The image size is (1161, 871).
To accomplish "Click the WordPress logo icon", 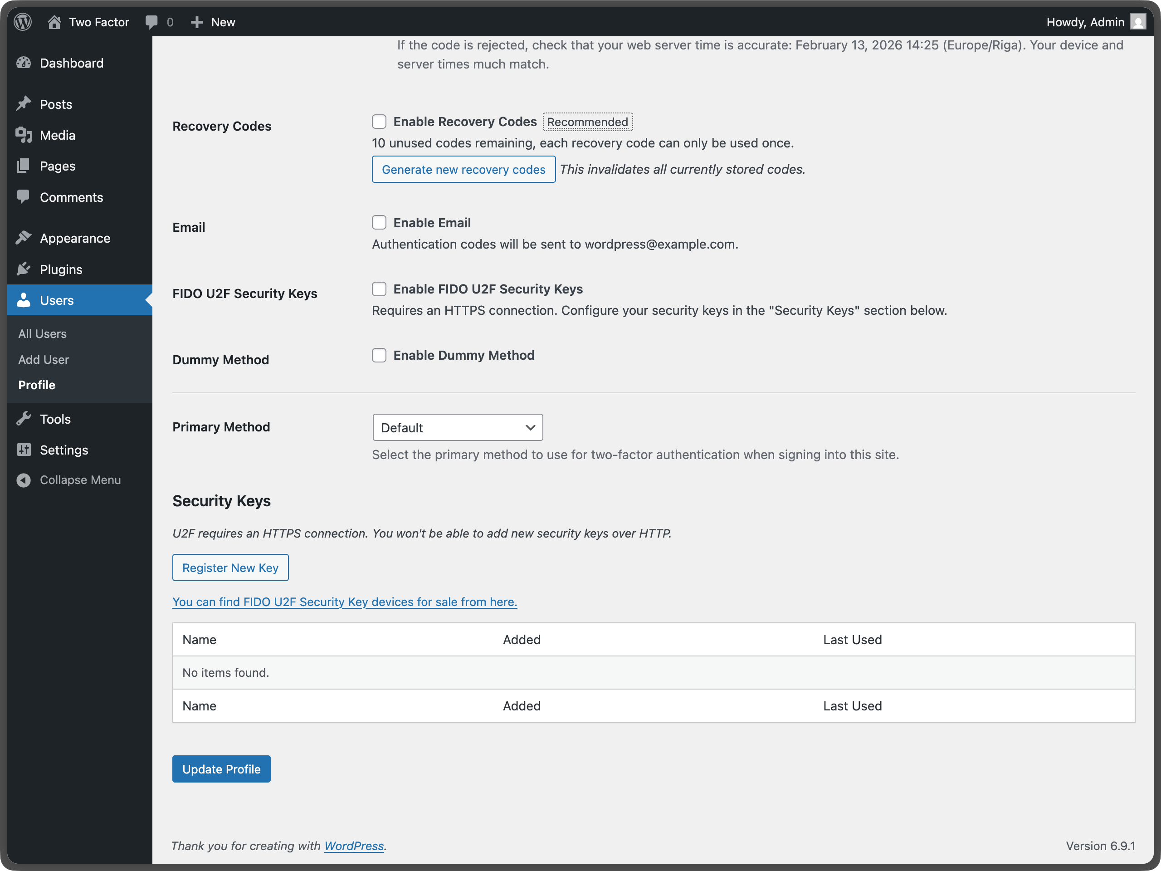I will coord(23,21).
